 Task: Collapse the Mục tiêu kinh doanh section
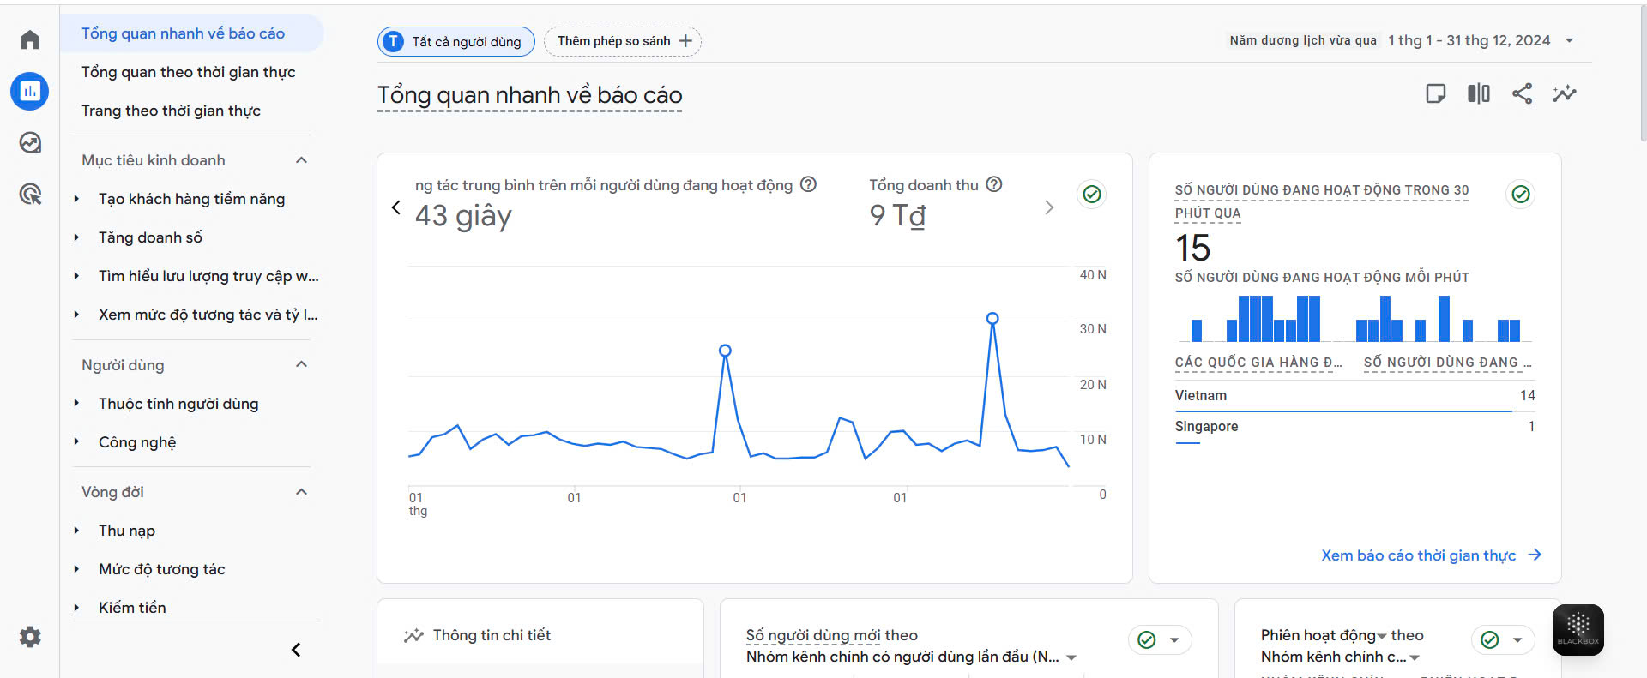click(301, 160)
